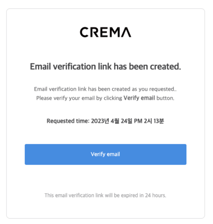This screenshot has width=213, height=224.
Task: Click the letter M in the CREMA logo
Action: click(116, 32)
